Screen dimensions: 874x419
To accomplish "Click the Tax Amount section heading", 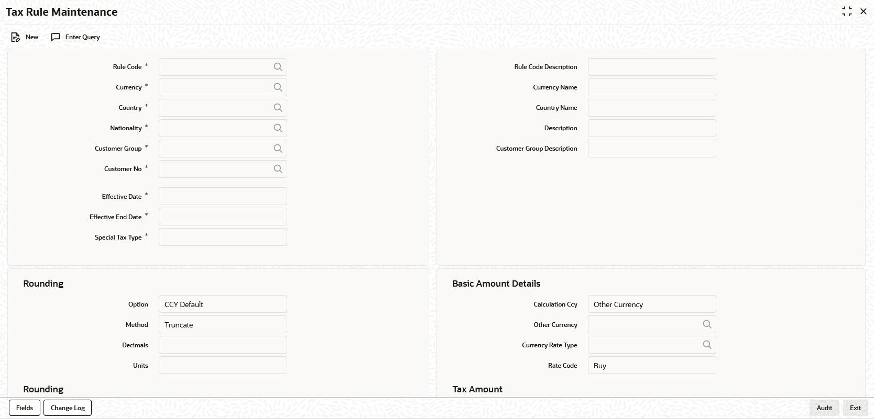I will 477,389.
